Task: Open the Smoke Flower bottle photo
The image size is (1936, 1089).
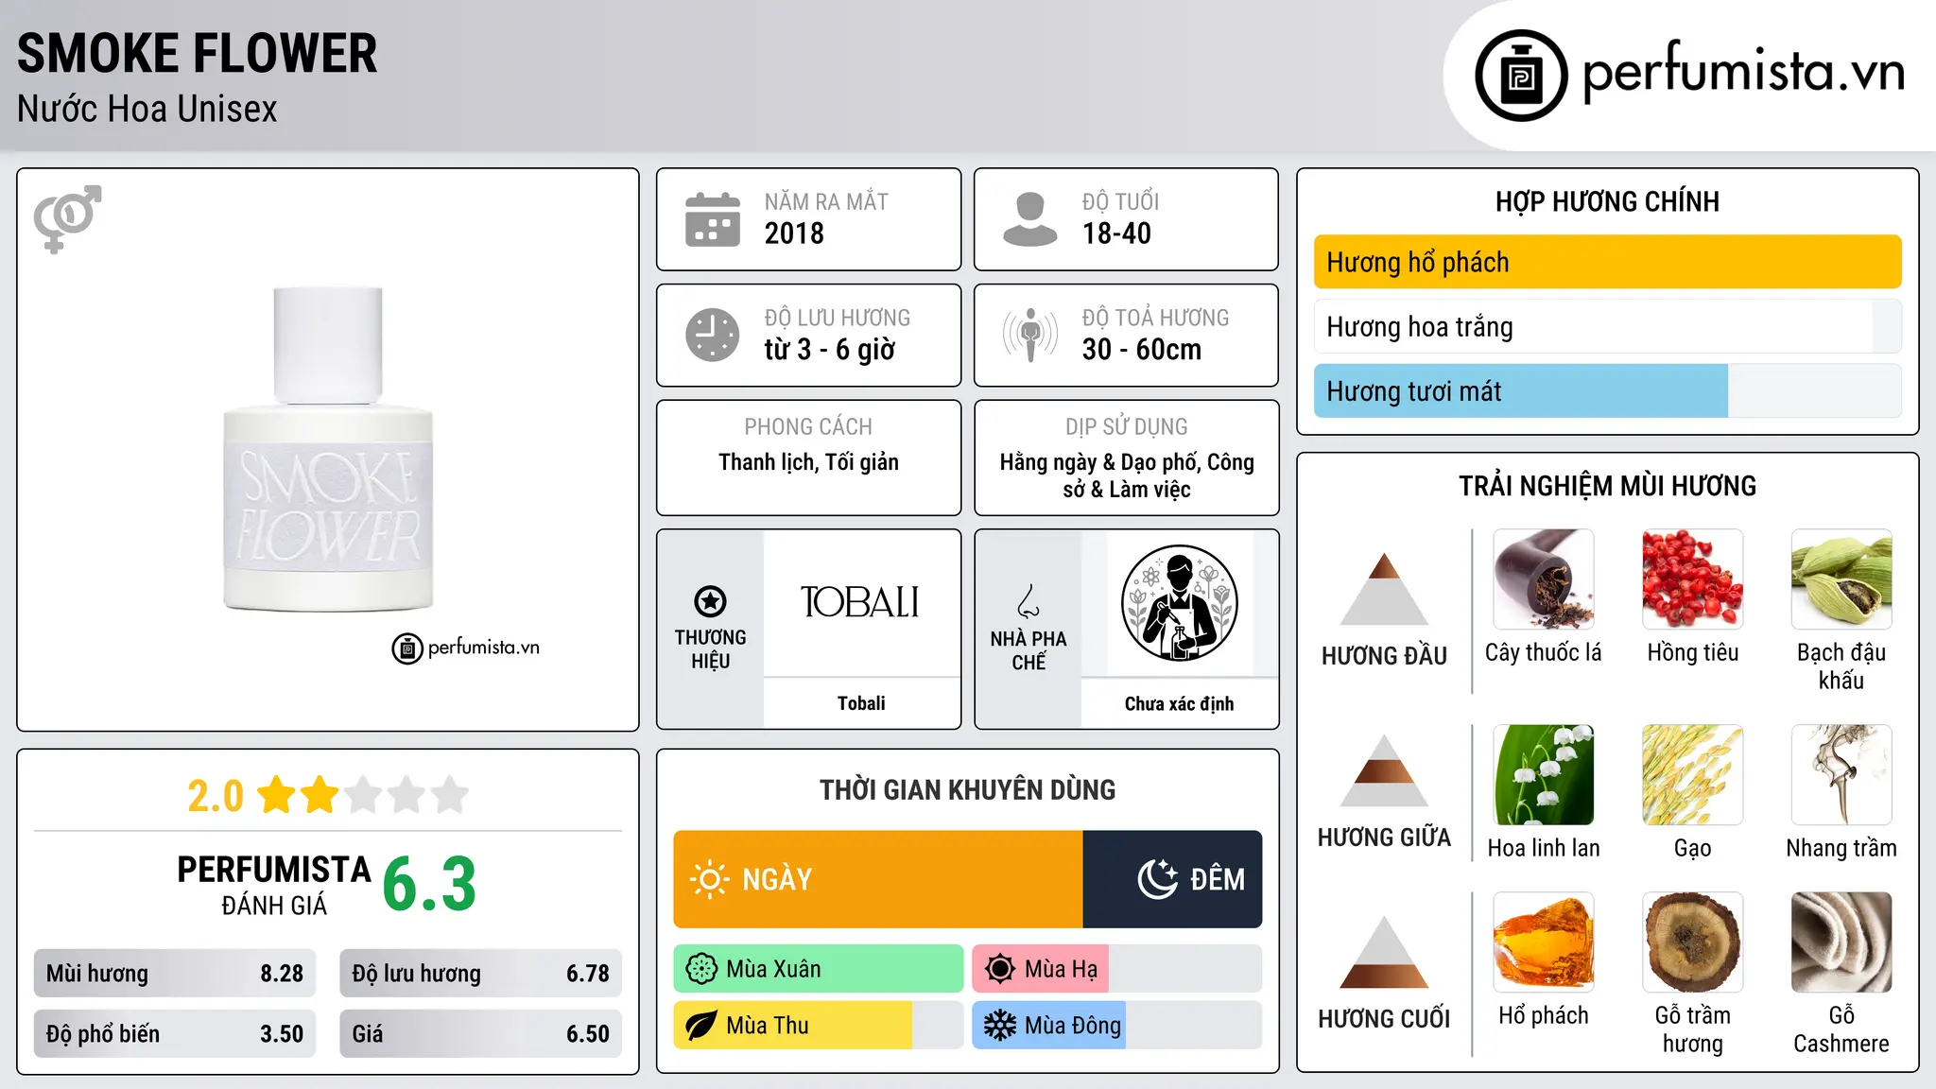Action: click(x=328, y=449)
